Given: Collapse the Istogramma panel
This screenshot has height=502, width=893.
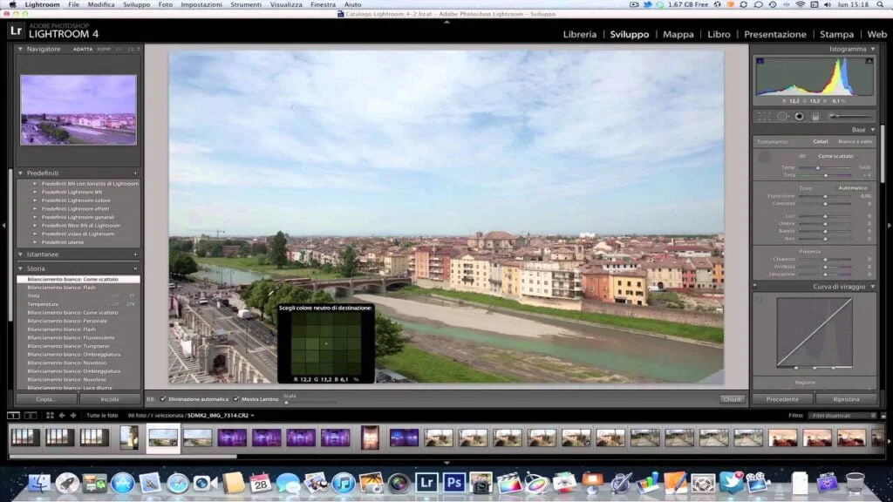Looking at the screenshot, I should point(873,49).
